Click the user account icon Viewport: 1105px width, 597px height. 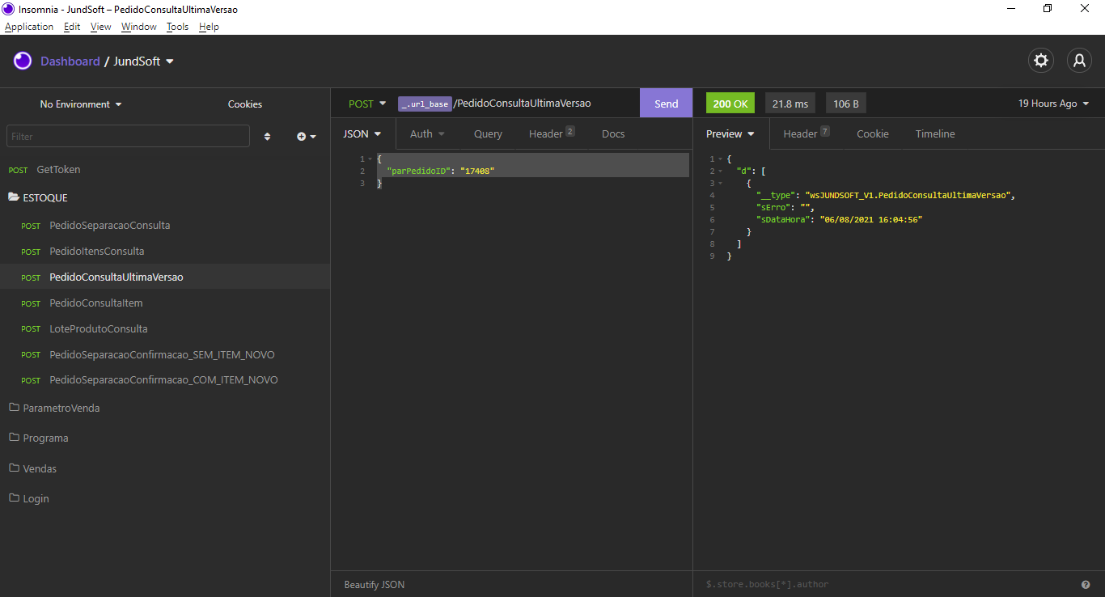[x=1079, y=61]
